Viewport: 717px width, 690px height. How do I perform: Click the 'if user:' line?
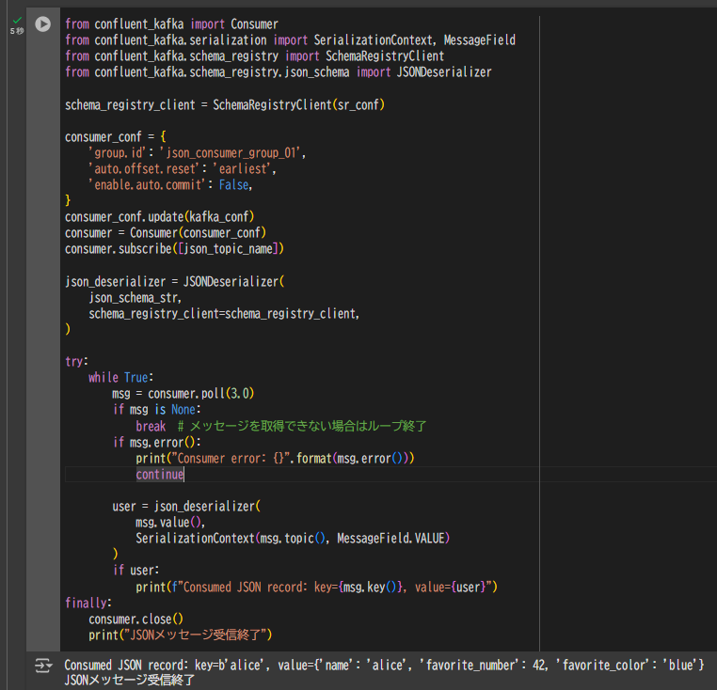135,571
